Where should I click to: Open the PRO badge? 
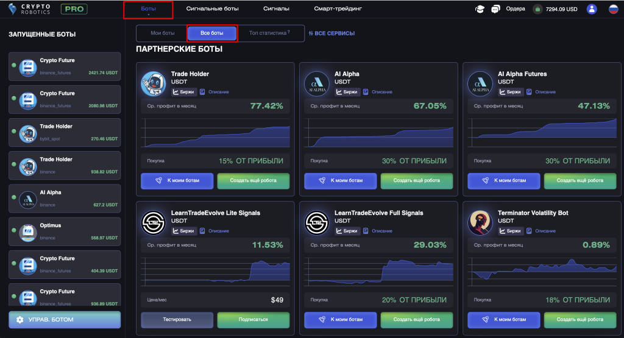click(x=74, y=9)
